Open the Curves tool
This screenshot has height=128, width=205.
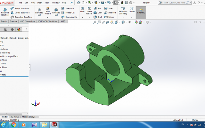[132, 10]
